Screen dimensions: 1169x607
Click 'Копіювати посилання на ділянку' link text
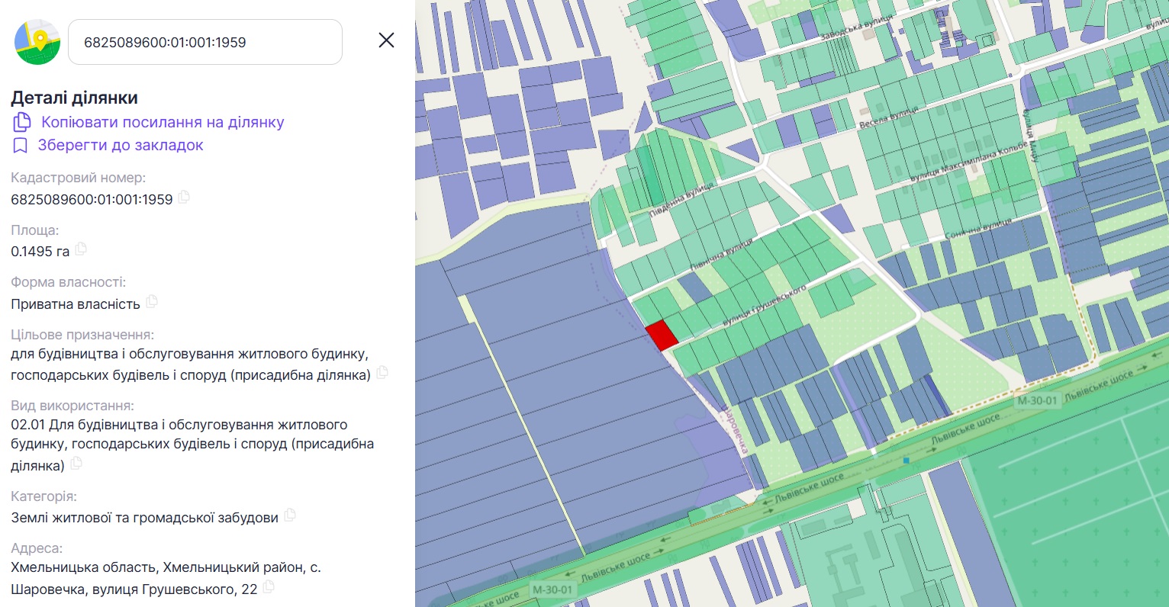click(x=163, y=122)
